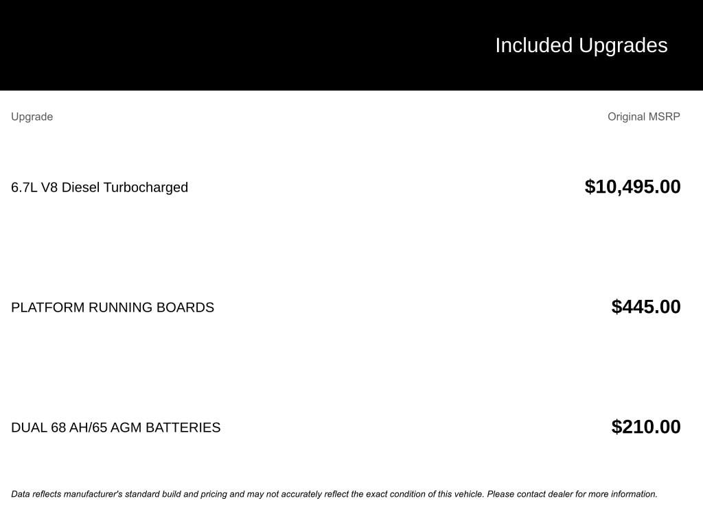This screenshot has width=703, height=527.
Task: Click the $210.00 price
Action: point(645,427)
